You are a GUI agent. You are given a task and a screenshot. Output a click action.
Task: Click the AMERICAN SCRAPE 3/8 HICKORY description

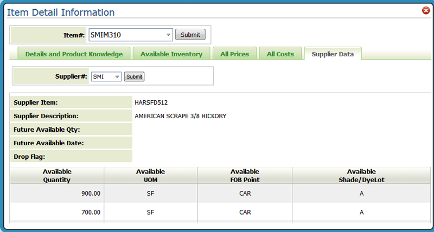180,116
